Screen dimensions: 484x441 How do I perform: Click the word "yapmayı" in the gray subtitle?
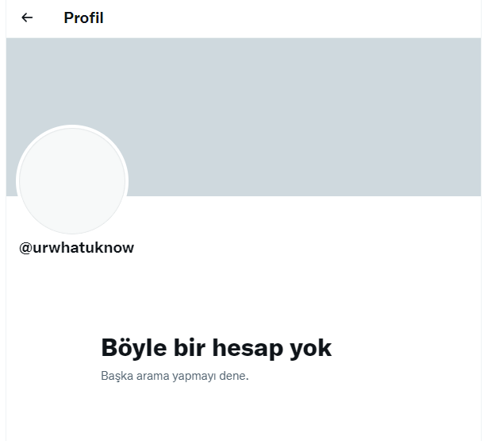pyautogui.click(x=194, y=377)
